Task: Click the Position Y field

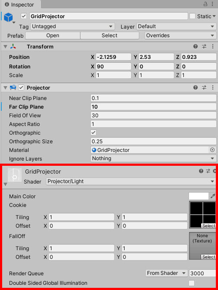Action: pyautogui.click(x=156, y=57)
